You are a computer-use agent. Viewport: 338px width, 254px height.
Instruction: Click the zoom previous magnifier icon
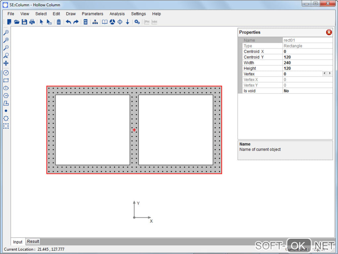(x=6, y=55)
